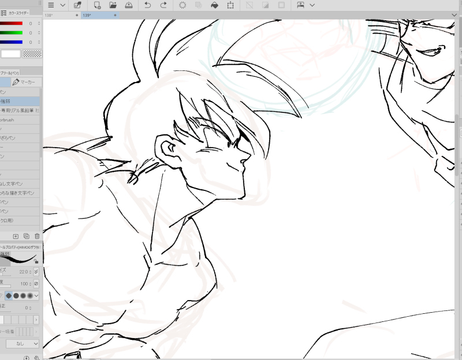Select the な描き文字ペン brush

point(20,193)
